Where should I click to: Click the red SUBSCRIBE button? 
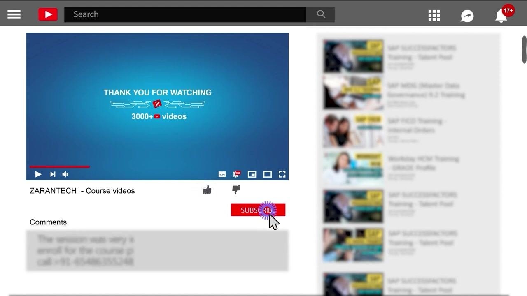258,210
